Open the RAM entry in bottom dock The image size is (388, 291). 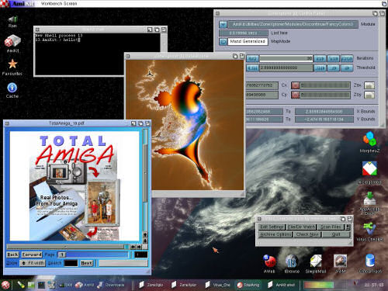[65, 285]
